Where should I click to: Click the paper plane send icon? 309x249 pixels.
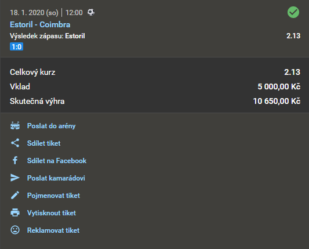[14, 178]
